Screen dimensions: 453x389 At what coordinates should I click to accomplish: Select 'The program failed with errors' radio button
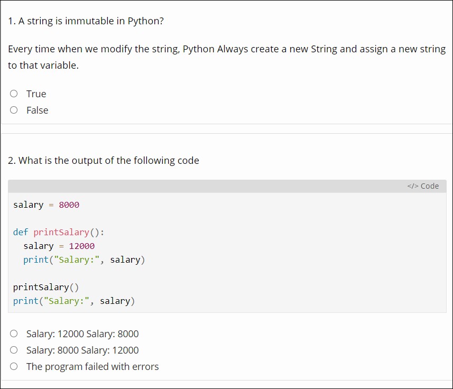(14, 366)
